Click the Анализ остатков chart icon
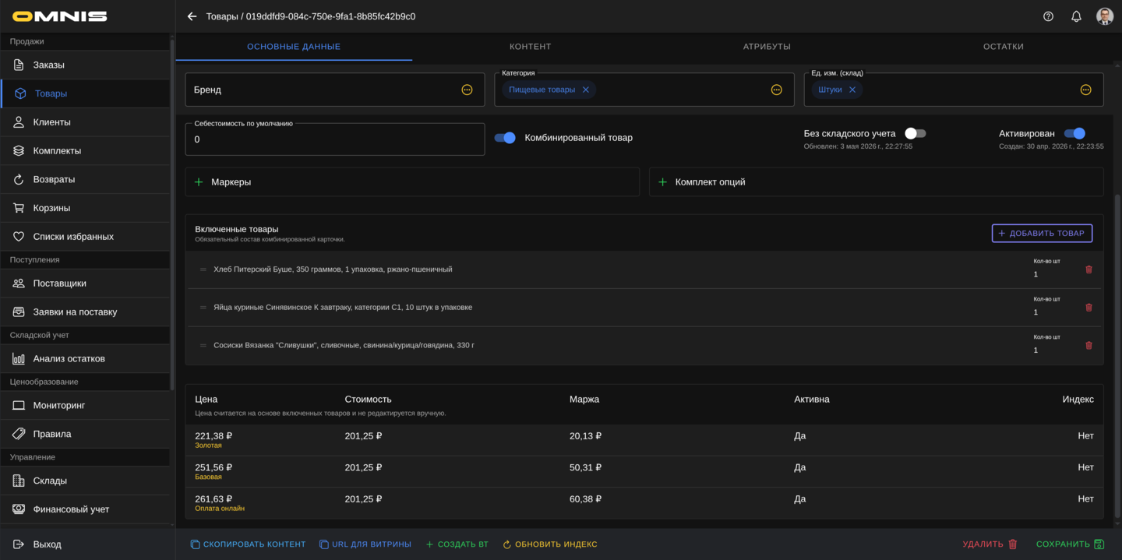The width and height of the screenshot is (1122, 560). click(19, 359)
